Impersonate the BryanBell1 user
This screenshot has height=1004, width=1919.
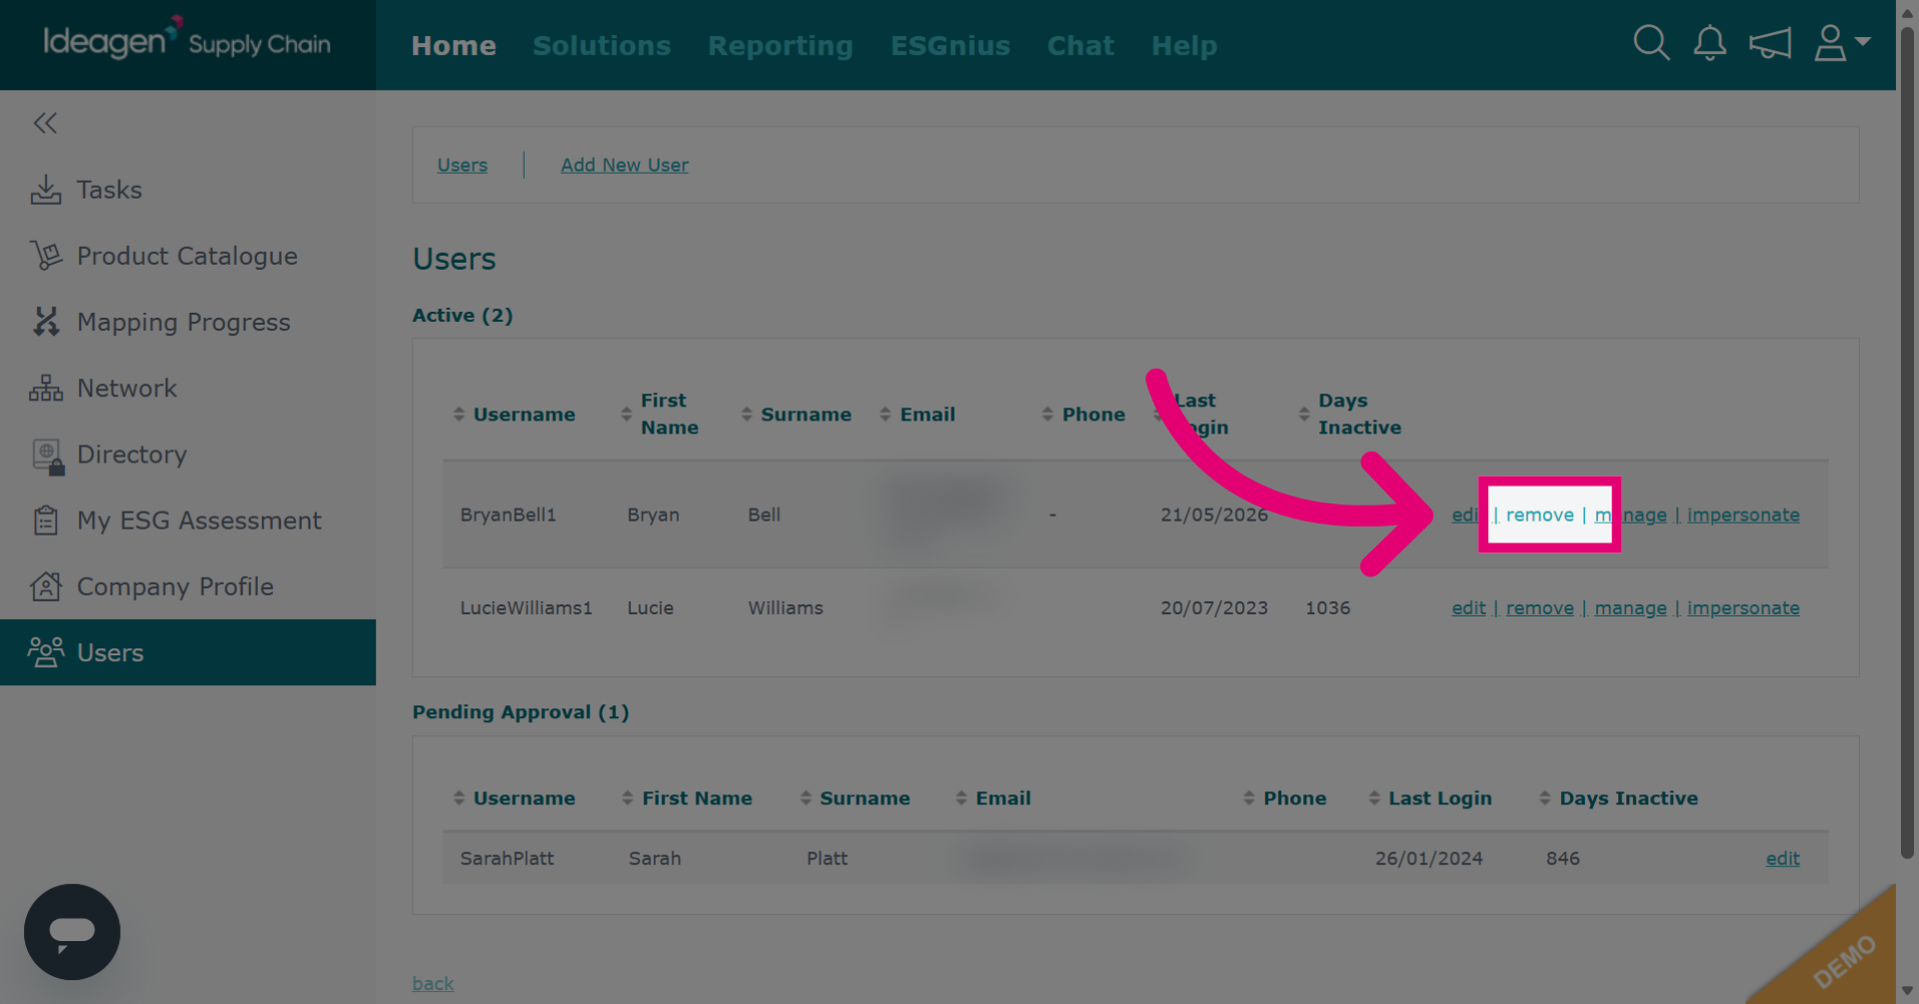[1743, 514]
